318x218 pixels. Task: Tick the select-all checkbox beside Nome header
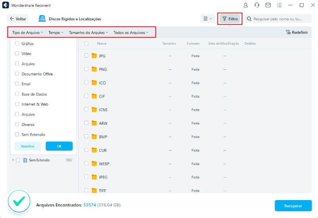coord(86,43)
